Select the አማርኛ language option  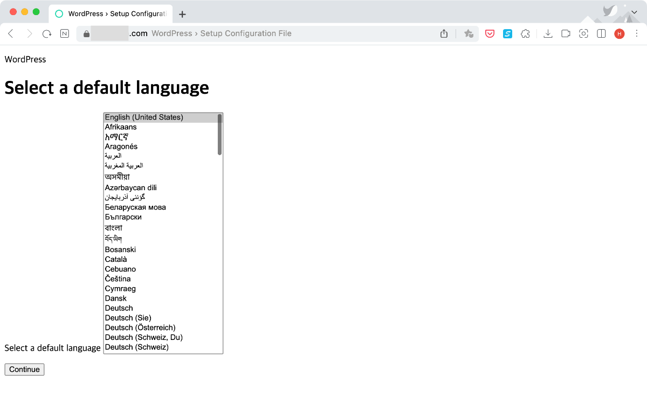click(x=160, y=137)
